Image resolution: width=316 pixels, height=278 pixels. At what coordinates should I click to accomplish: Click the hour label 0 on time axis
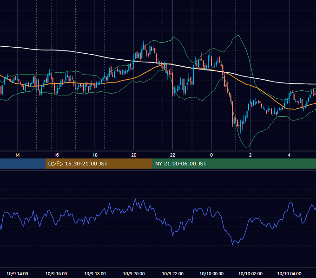pyautogui.click(x=211, y=155)
